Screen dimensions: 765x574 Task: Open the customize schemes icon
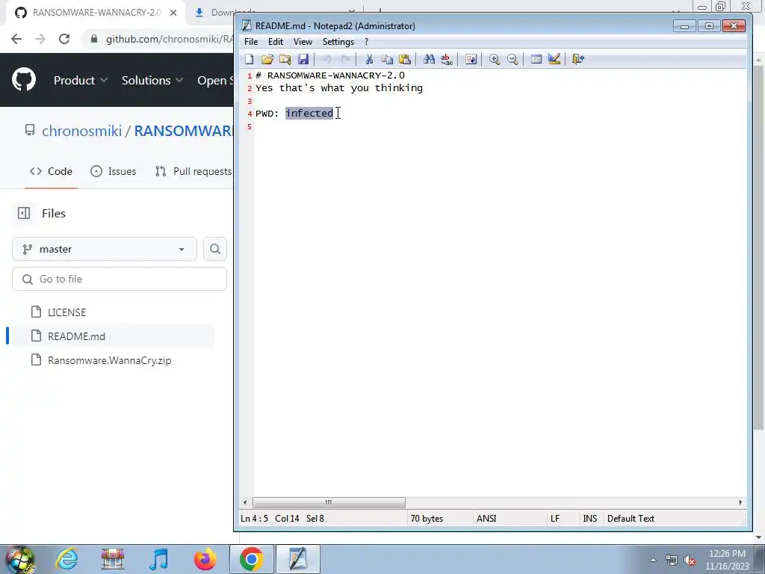tap(554, 60)
